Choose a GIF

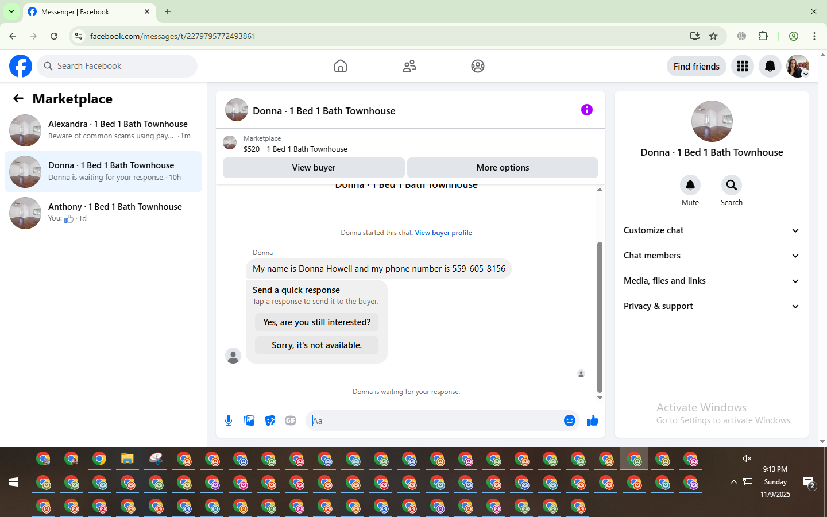[291, 420]
